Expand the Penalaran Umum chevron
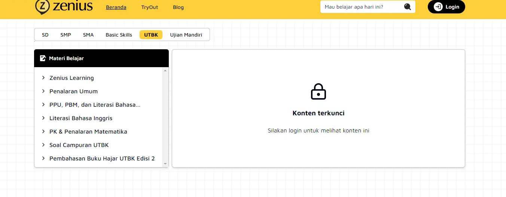The image size is (506, 197). pos(43,91)
